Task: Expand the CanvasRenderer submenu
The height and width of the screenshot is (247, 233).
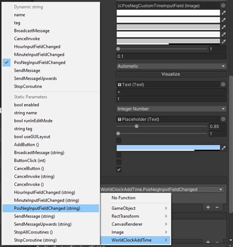Action: [x=136, y=224]
